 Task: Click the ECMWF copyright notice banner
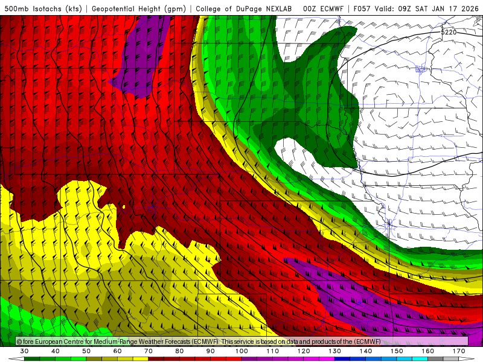(x=242, y=341)
